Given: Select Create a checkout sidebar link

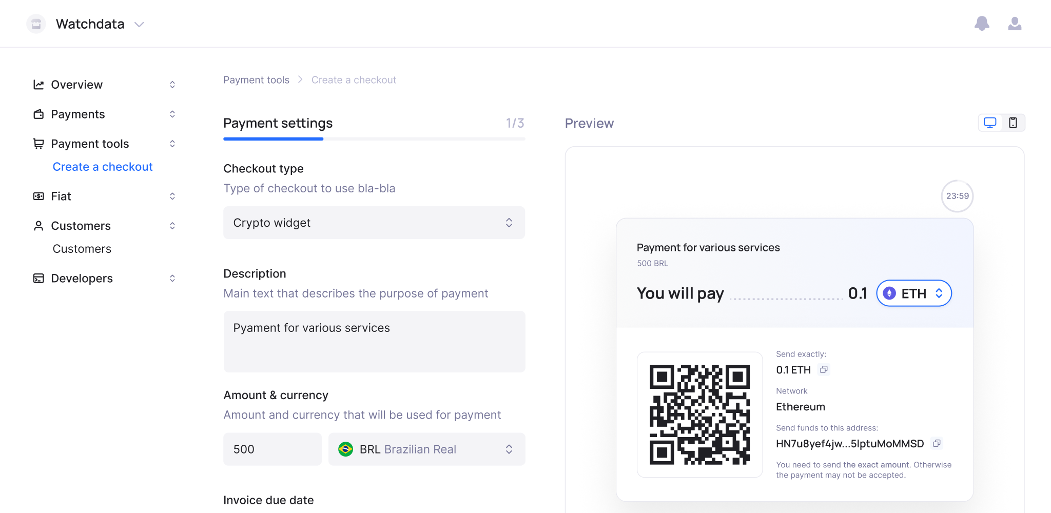Looking at the screenshot, I should (103, 167).
